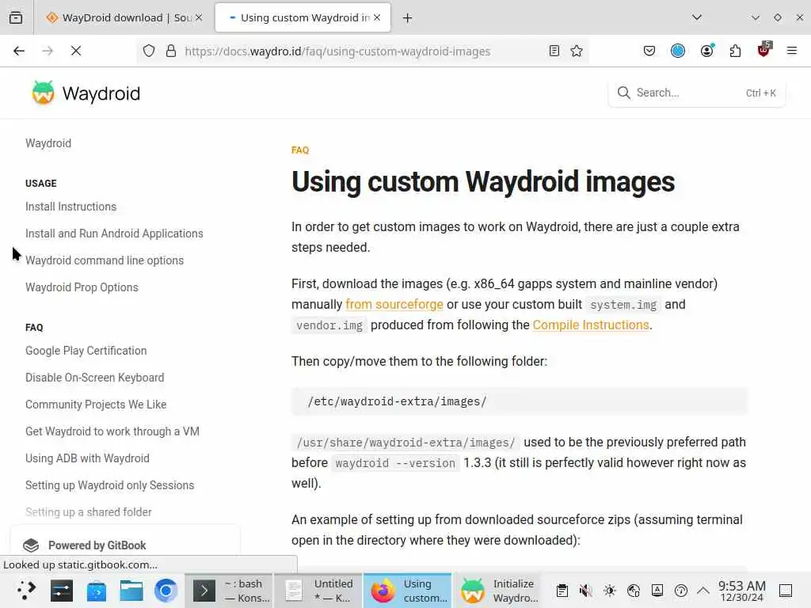811x608 pixels.
Task: Open Google Play Certification FAQ
Action: tap(86, 351)
